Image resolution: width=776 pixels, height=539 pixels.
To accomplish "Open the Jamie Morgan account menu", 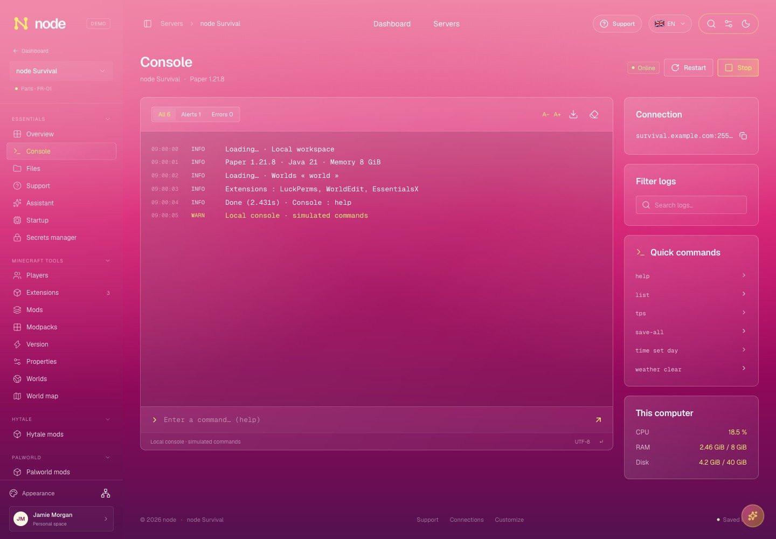I will [61, 519].
